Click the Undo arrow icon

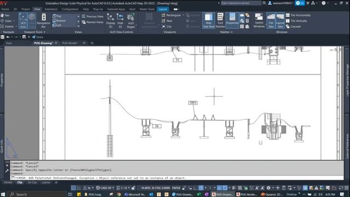coord(8,37)
